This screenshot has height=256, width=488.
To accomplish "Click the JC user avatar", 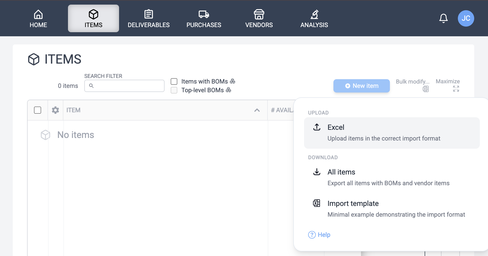I will (466, 18).
